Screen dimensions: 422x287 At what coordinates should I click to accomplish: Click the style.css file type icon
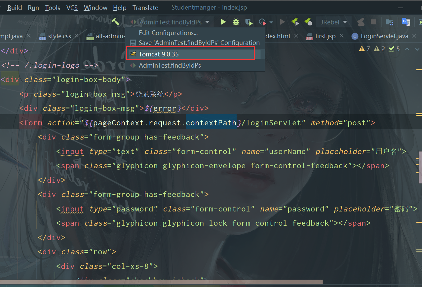click(42, 36)
